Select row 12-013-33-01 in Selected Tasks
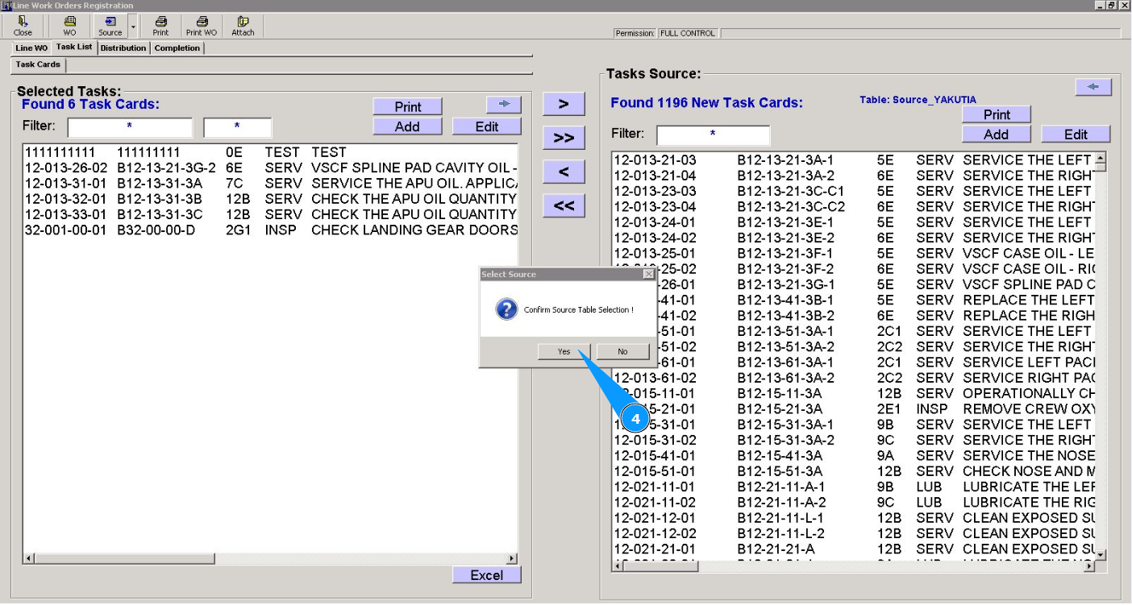The width and height of the screenshot is (1132, 605). point(270,214)
